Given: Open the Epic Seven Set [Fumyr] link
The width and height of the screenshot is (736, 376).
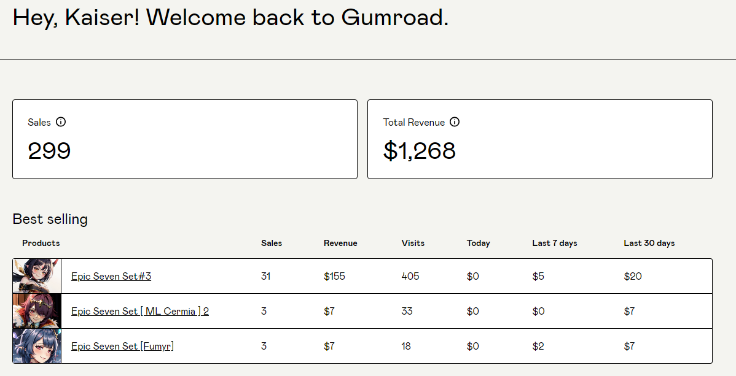Looking at the screenshot, I should pyautogui.click(x=122, y=347).
